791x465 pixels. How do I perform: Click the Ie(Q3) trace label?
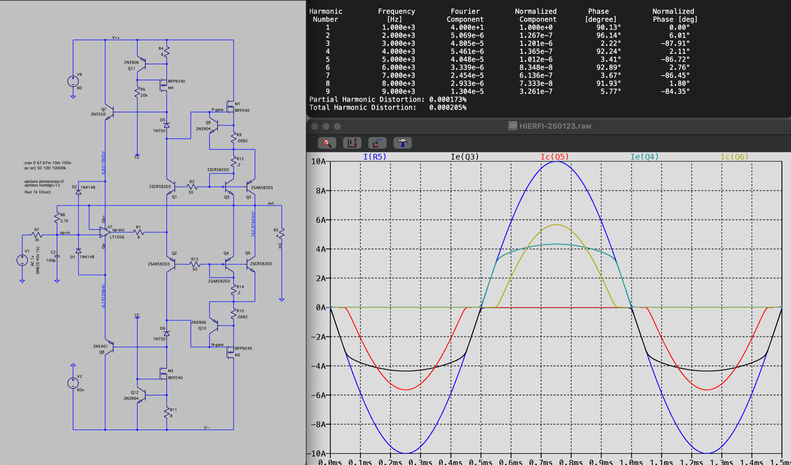[465, 157]
